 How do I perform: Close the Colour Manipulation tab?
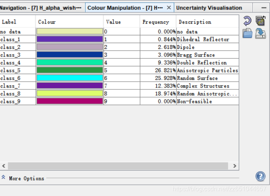coord(169,8)
